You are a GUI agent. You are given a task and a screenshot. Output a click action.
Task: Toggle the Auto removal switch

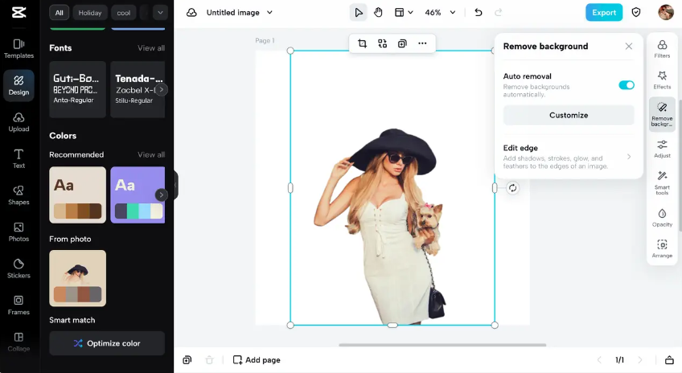point(626,84)
